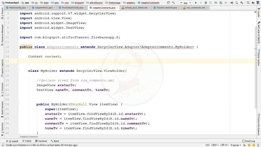Open the profiler gauge icon in the toolbar

click(216, 3)
